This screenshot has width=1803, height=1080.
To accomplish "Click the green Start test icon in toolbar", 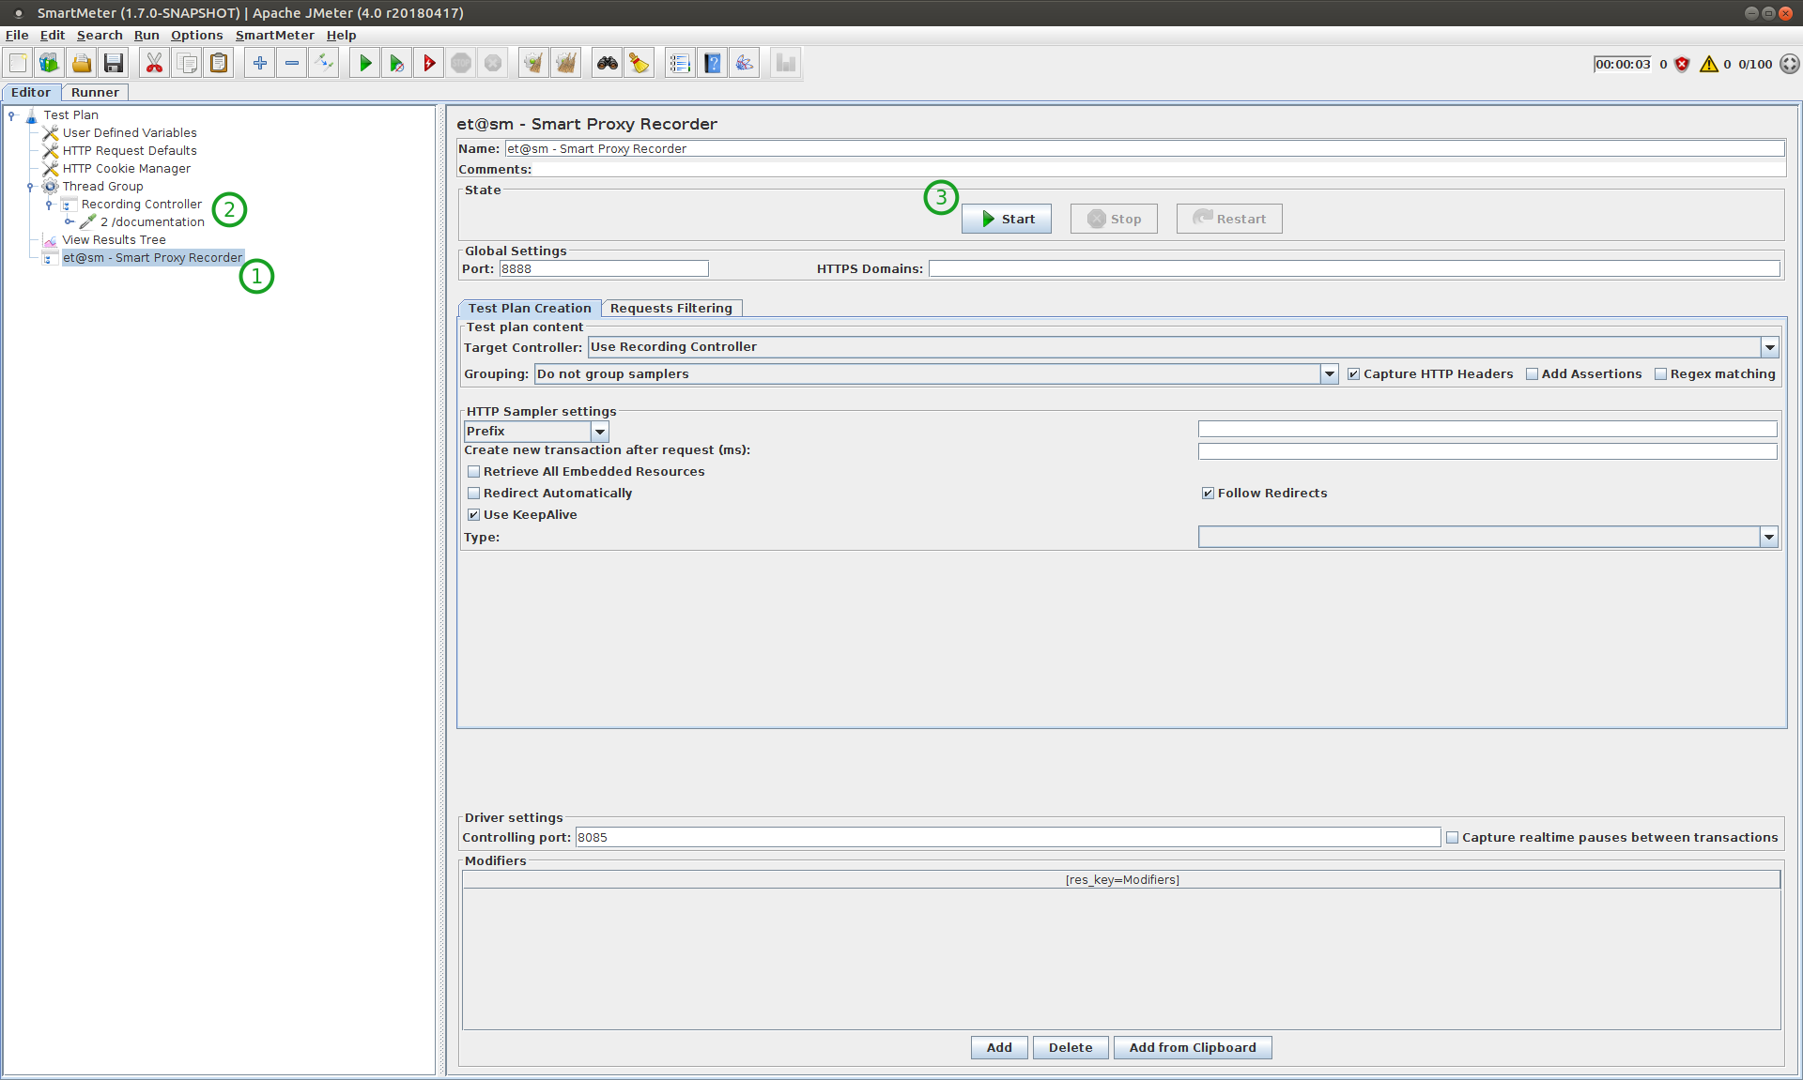I will [x=365, y=63].
